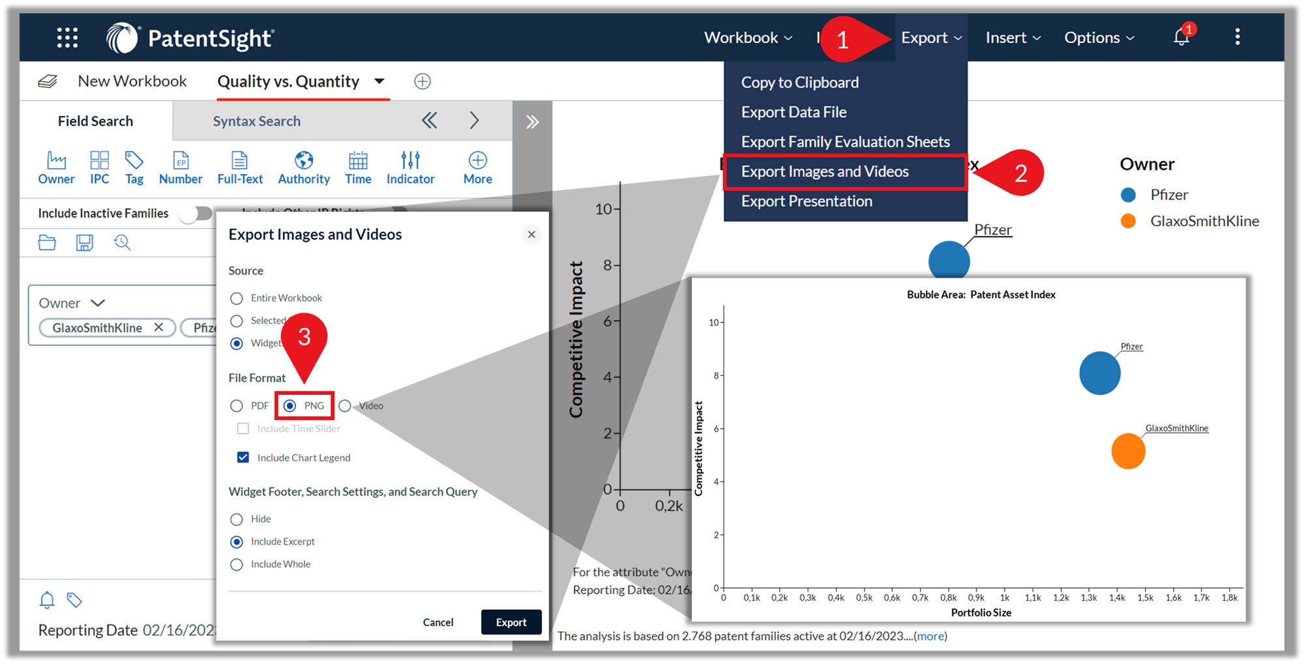This screenshot has height=664, width=1304.
Task: Select Entire Workbook source option
Action: [x=237, y=298]
